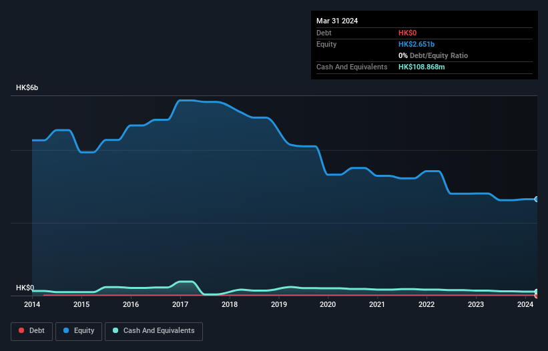This screenshot has height=351, width=548.
Task: Click the HK$2.651b equity value
Action: click(x=417, y=44)
